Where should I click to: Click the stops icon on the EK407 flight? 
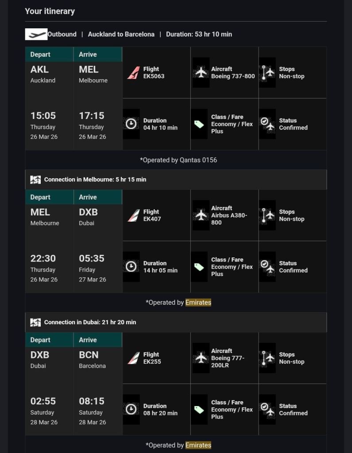pos(267,215)
